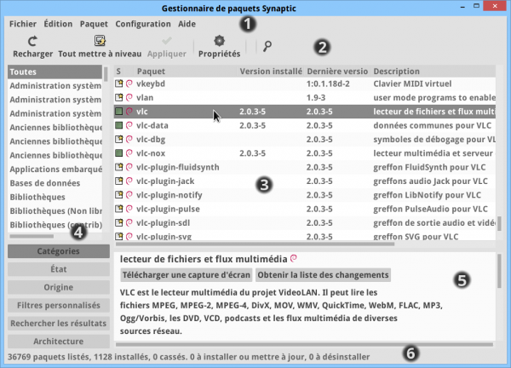Click Debian swirl icon on vlc-plugin-sdl row
The width and height of the screenshot is (511, 368).
[x=129, y=223]
